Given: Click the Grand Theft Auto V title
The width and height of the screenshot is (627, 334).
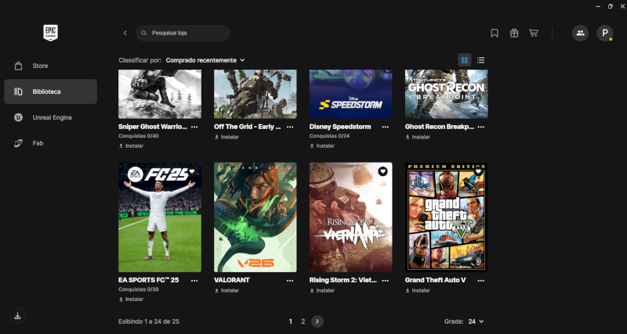Looking at the screenshot, I should coord(435,280).
